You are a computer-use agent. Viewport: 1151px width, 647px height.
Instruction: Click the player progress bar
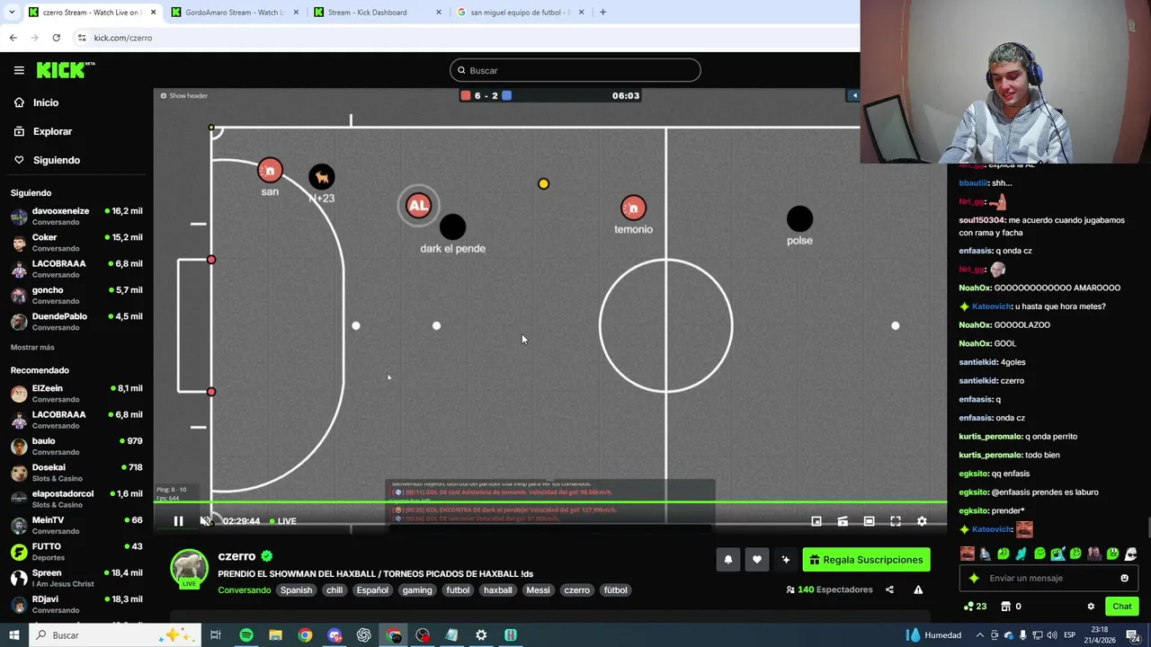549,502
